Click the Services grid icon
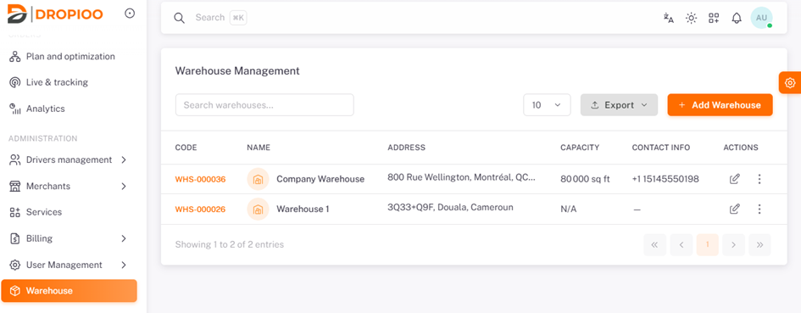This screenshot has height=313, width=801. pyautogui.click(x=14, y=212)
